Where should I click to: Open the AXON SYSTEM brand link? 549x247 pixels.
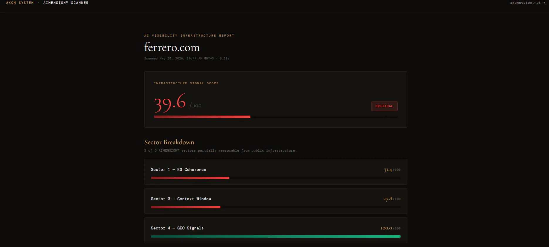pos(20,3)
